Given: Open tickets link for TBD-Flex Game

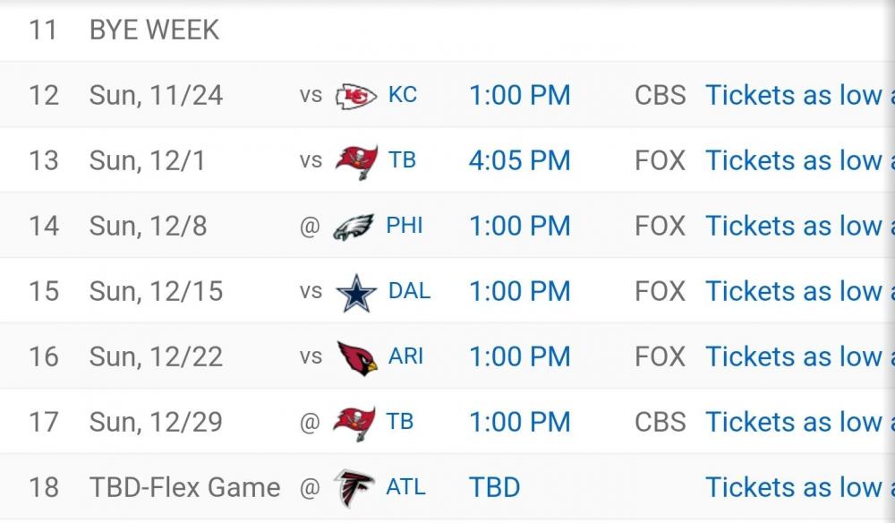Looking at the screenshot, I should tap(798, 487).
